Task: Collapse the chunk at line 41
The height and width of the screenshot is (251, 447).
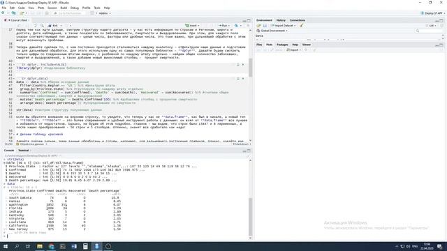Action: 14,65
